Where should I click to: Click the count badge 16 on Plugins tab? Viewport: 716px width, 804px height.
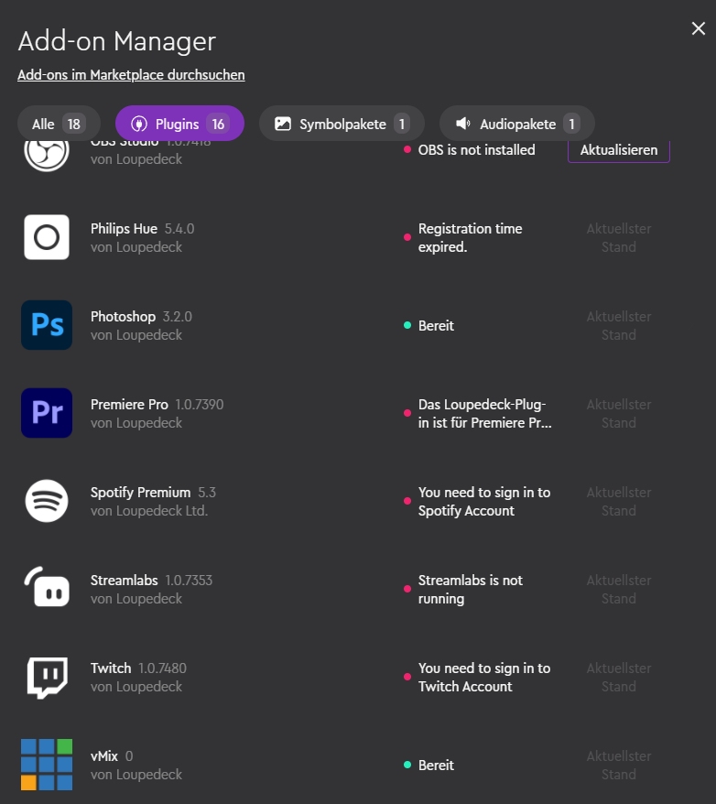(218, 125)
